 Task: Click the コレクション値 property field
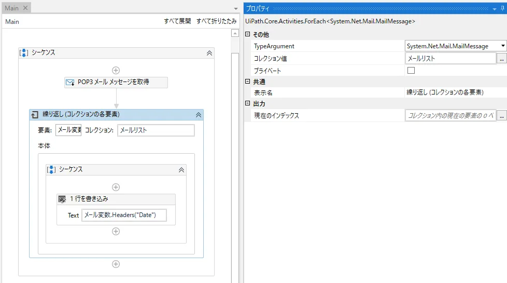(450, 59)
